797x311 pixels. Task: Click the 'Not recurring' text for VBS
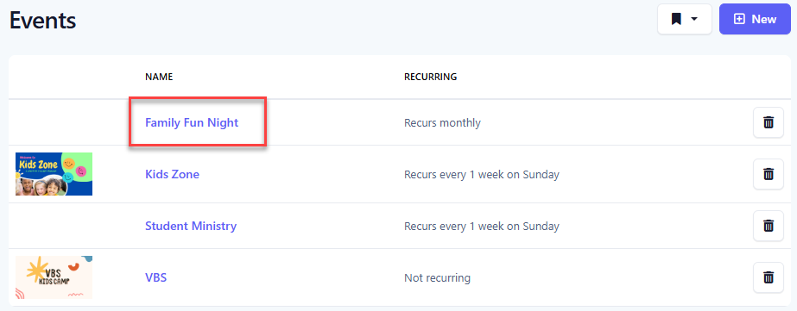click(x=437, y=278)
